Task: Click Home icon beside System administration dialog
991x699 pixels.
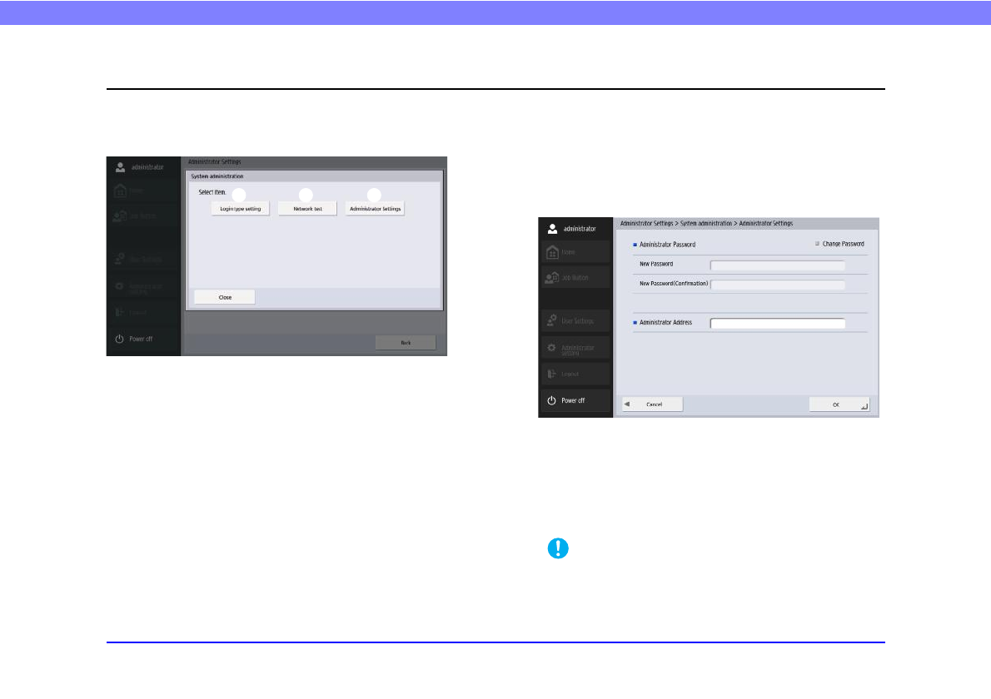Action: [x=120, y=191]
